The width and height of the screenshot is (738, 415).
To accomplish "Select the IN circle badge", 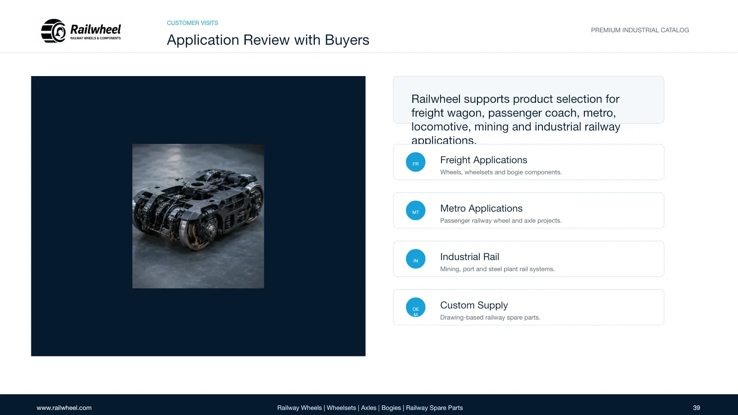I will point(416,259).
